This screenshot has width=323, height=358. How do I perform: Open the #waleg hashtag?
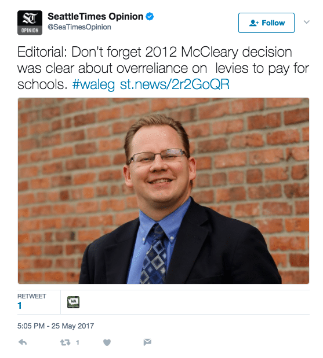point(93,84)
